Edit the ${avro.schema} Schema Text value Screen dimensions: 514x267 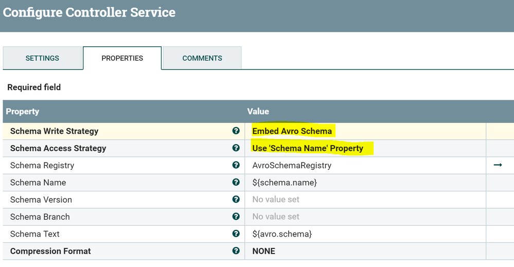pyautogui.click(x=282, y=234)
